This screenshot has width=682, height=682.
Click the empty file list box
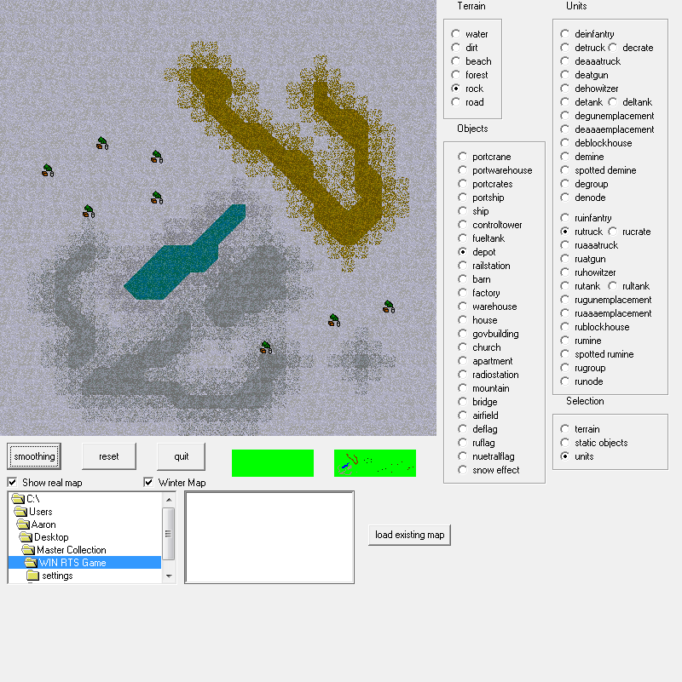pos(269,537)
